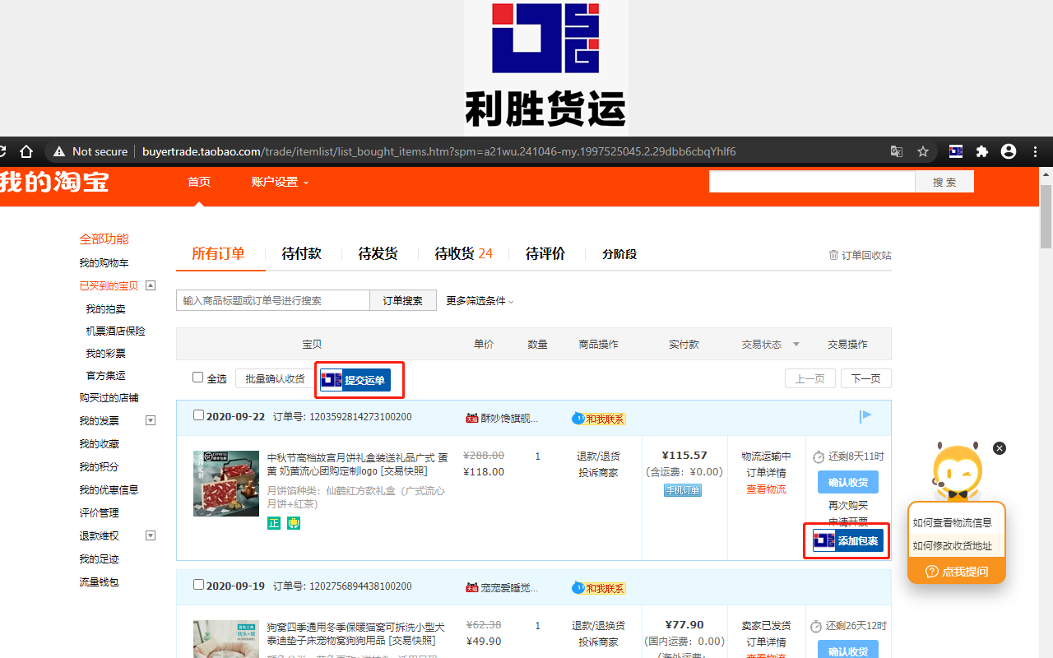Click the assistant mascot character
Image resolution: width=1053 pixels, height=658 pixels.
pos(957,472)
